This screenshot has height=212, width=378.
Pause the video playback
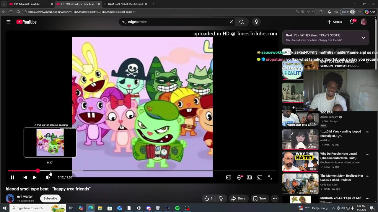click(x=12, y=178)
